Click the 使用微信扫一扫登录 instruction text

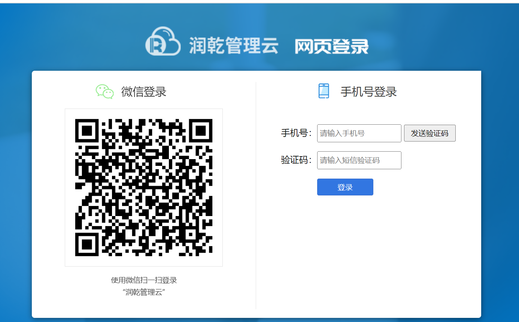(x=144, y=280)
